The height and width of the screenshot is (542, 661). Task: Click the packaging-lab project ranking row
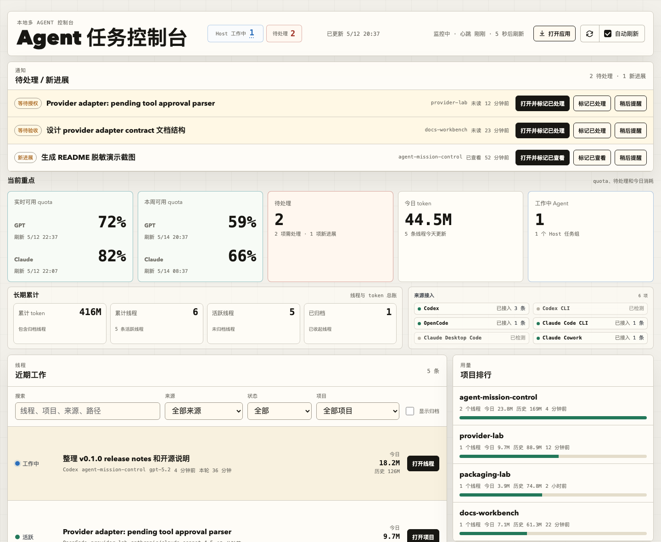(553, 483)
